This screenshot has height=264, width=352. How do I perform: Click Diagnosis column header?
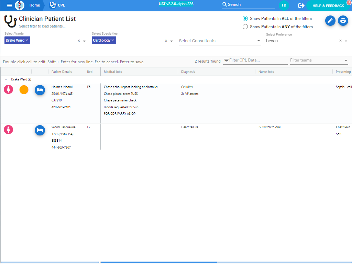188,72
